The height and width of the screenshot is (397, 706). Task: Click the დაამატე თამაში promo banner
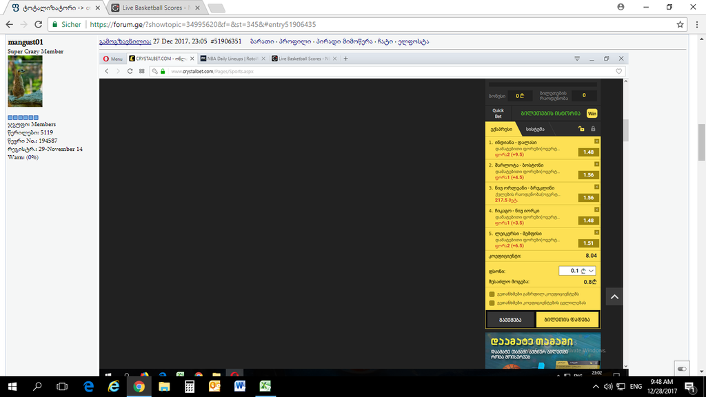[x=543, y=351]
